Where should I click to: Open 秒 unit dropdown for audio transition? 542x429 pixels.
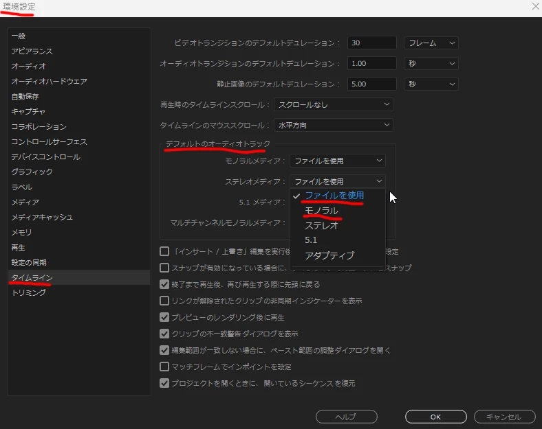431,63
